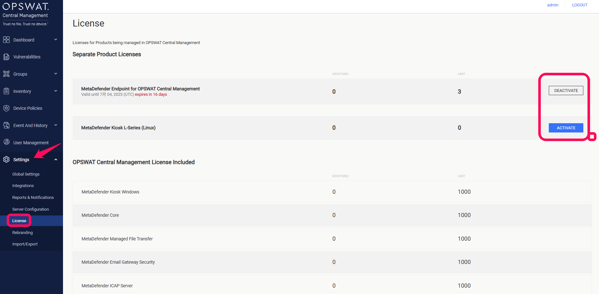This screenshot has height=294, width=599.
Task: Click limit 1000 for MetaDefender Core
Action: [464, 215]
